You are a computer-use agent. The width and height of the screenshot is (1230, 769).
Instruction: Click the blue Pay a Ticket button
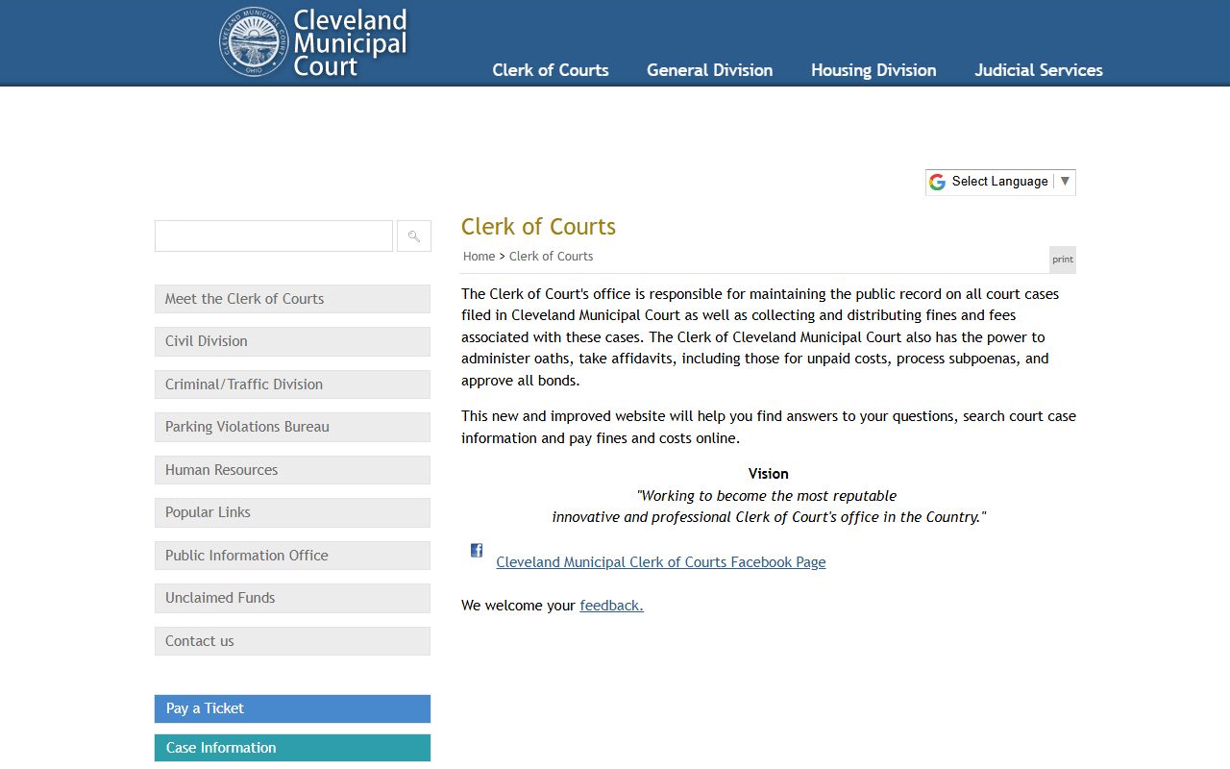tap(292, 708)
